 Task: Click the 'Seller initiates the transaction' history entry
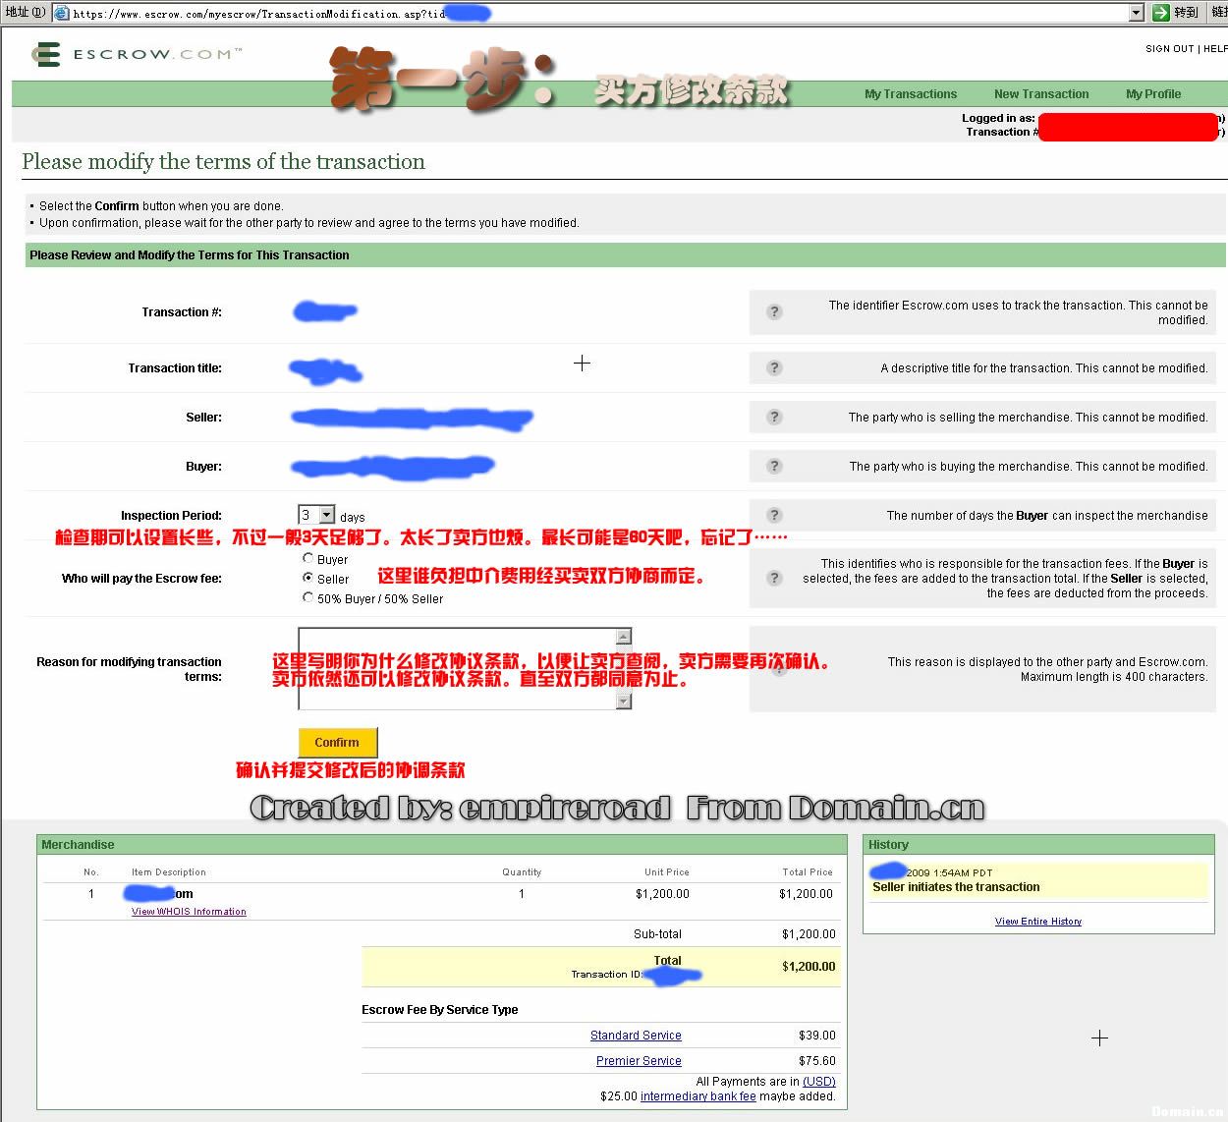(x=956, y=887)
